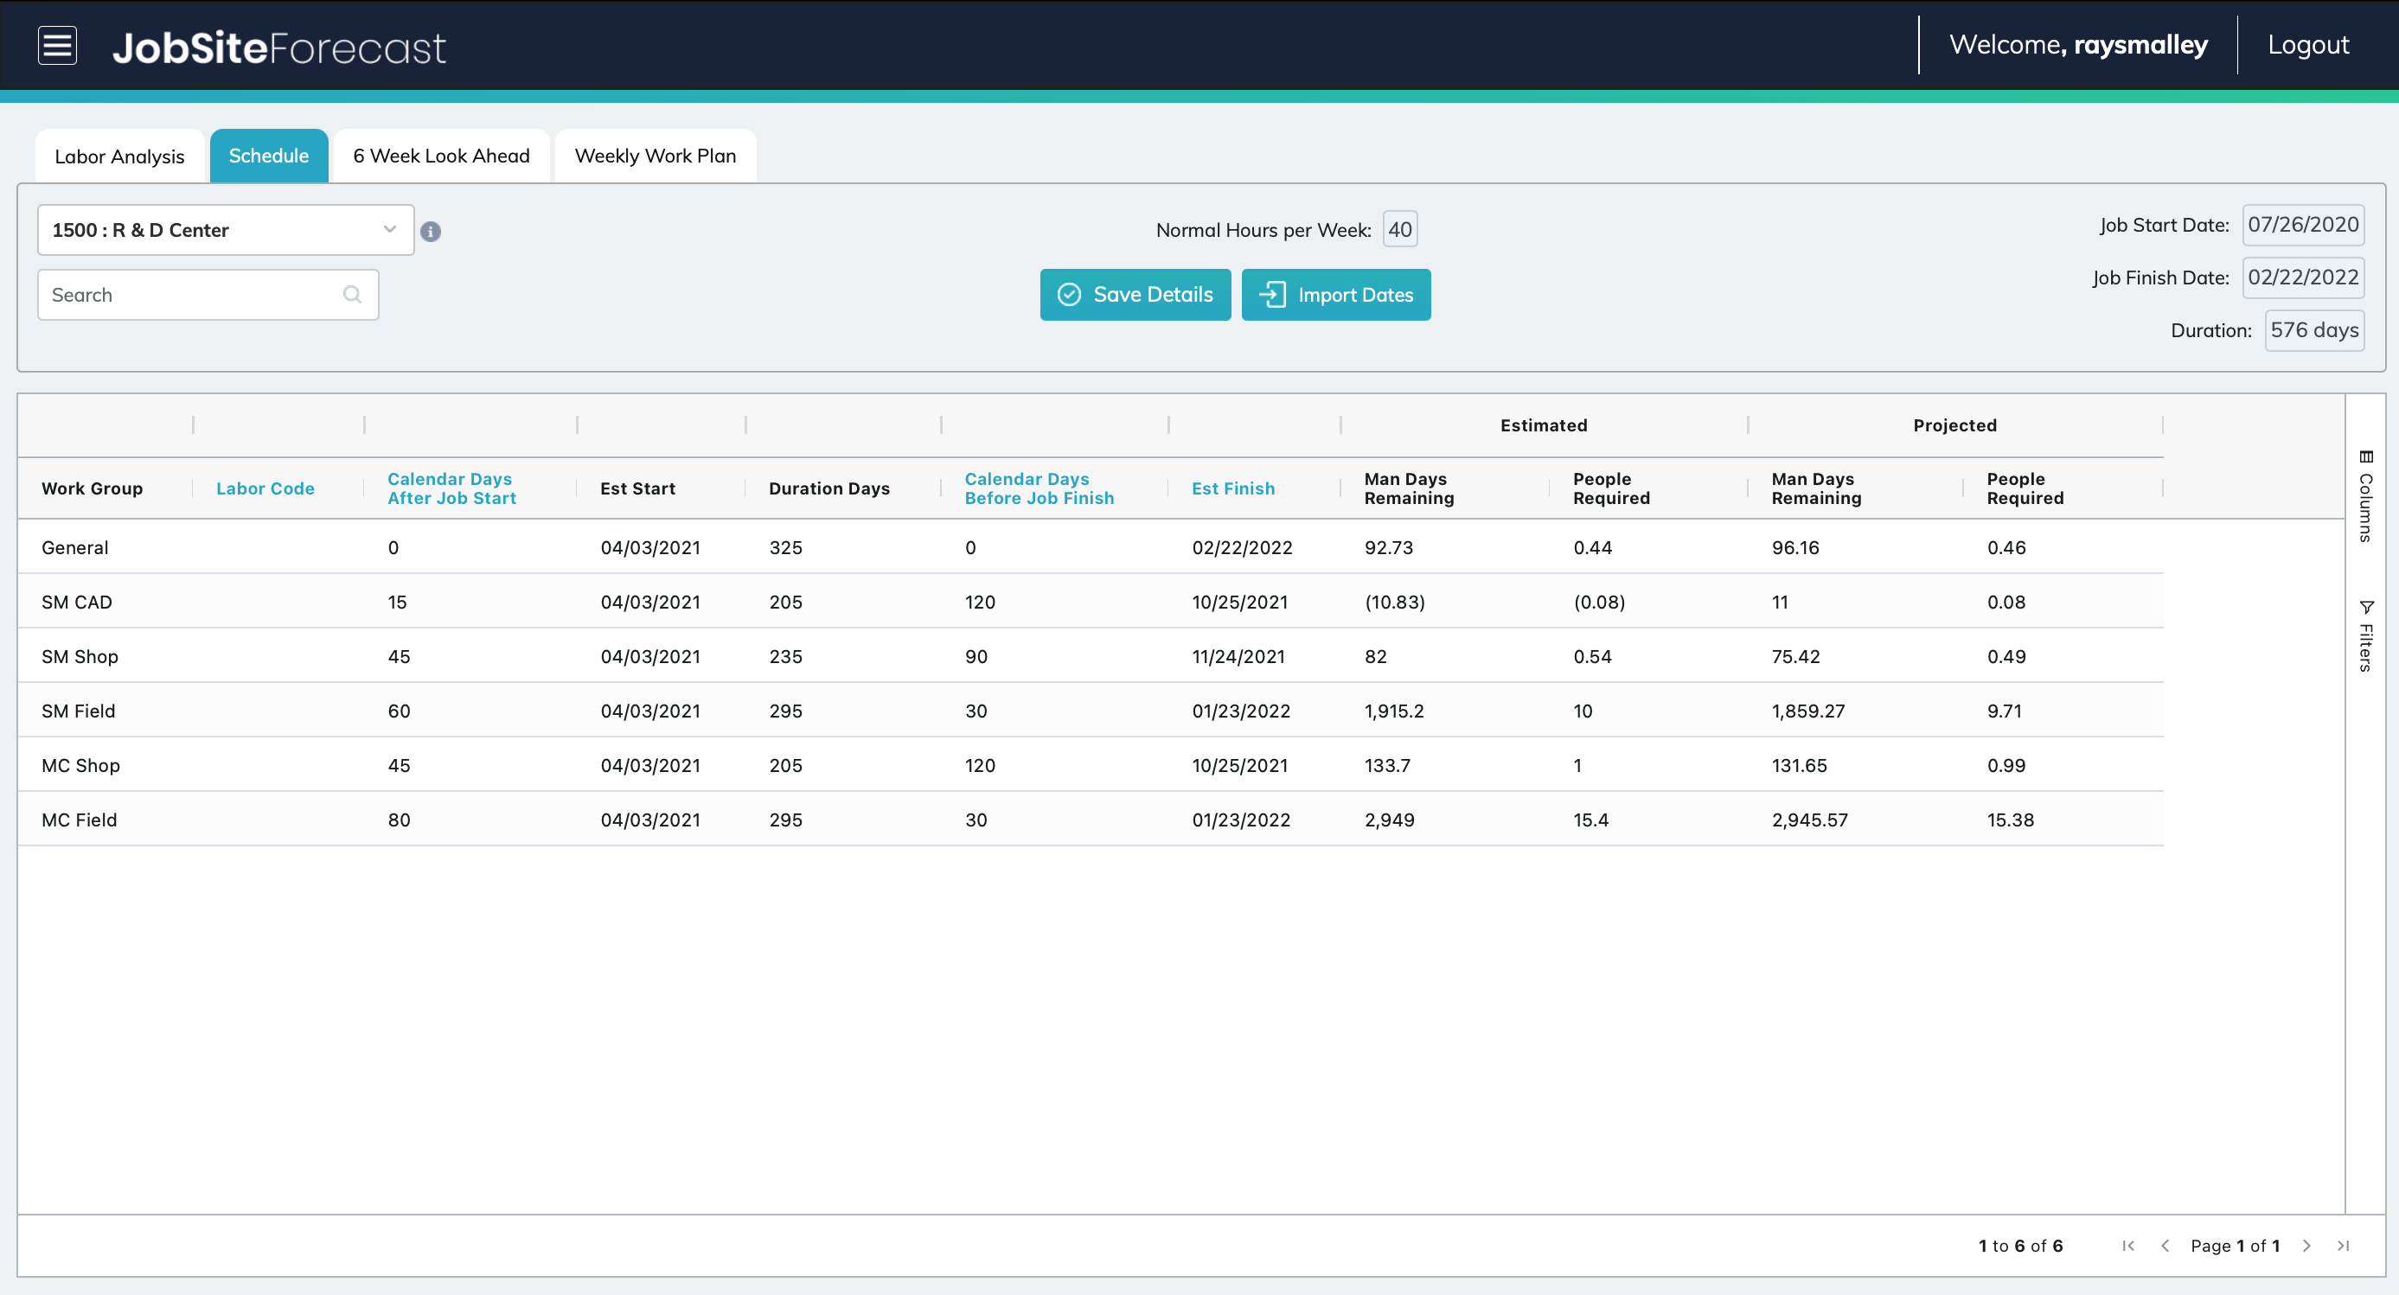
Task: Select the SM CAD work group row
Action: coord(1090,602)
